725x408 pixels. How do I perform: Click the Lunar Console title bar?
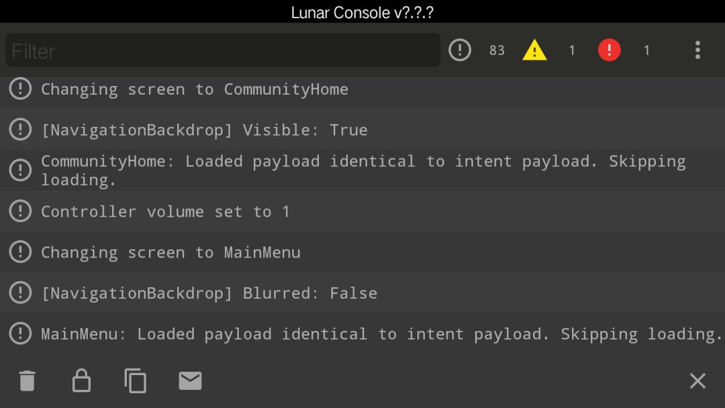362,12
